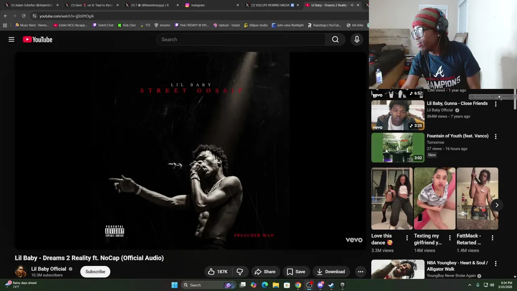Open Steam from taskbar
Screen dimensions: 517x291
331,285
